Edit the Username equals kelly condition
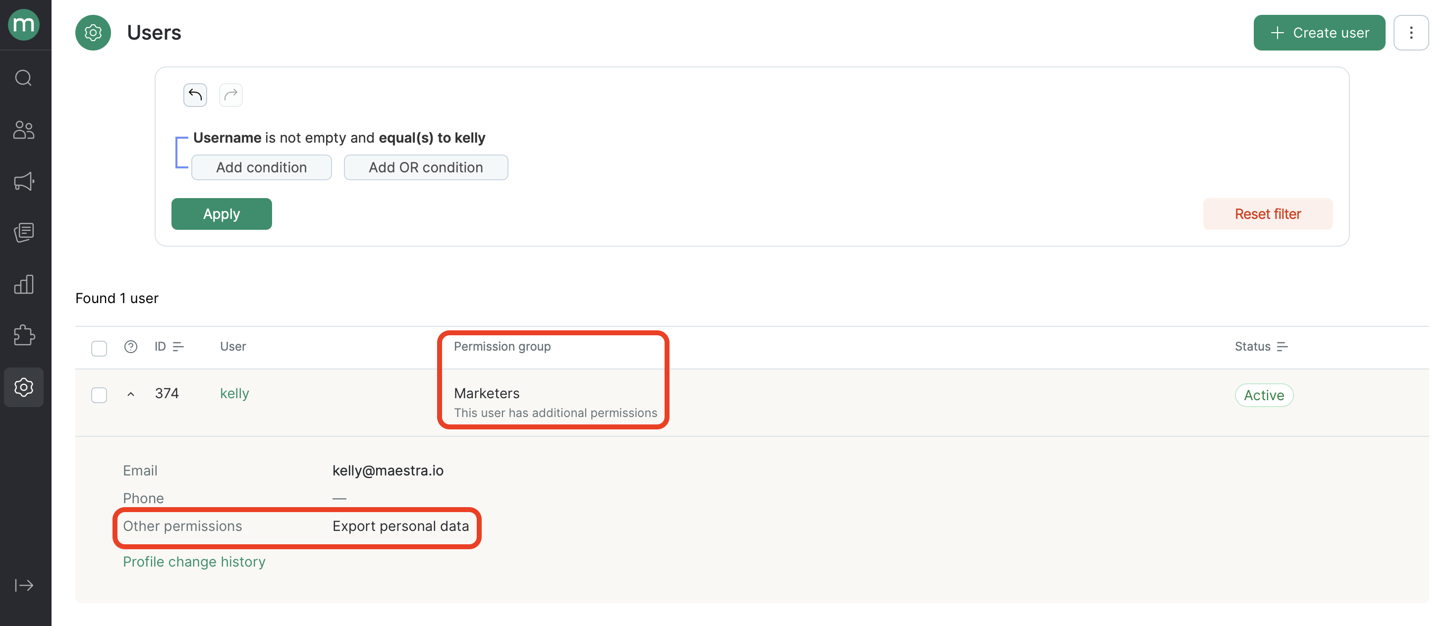 point(339,138)
